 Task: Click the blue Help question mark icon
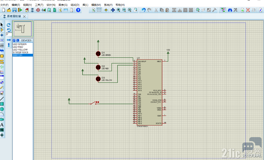(x=78, y=10)
